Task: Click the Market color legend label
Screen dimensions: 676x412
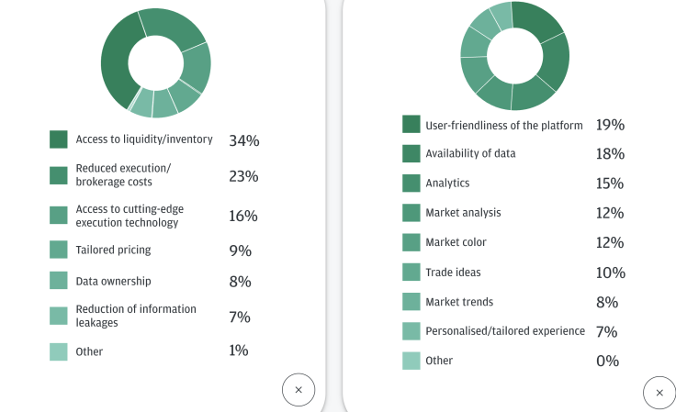Action: [456, 242]
